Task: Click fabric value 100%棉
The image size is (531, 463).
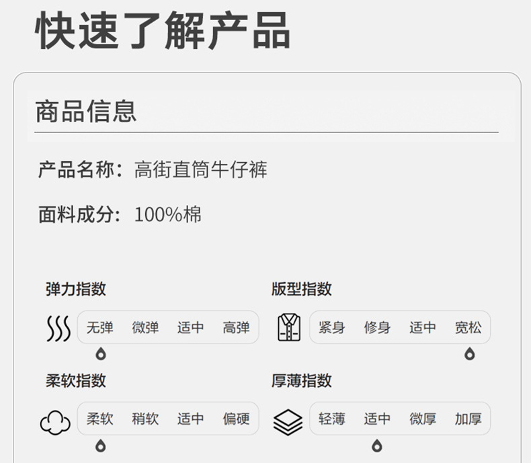Action: (167, 214)
